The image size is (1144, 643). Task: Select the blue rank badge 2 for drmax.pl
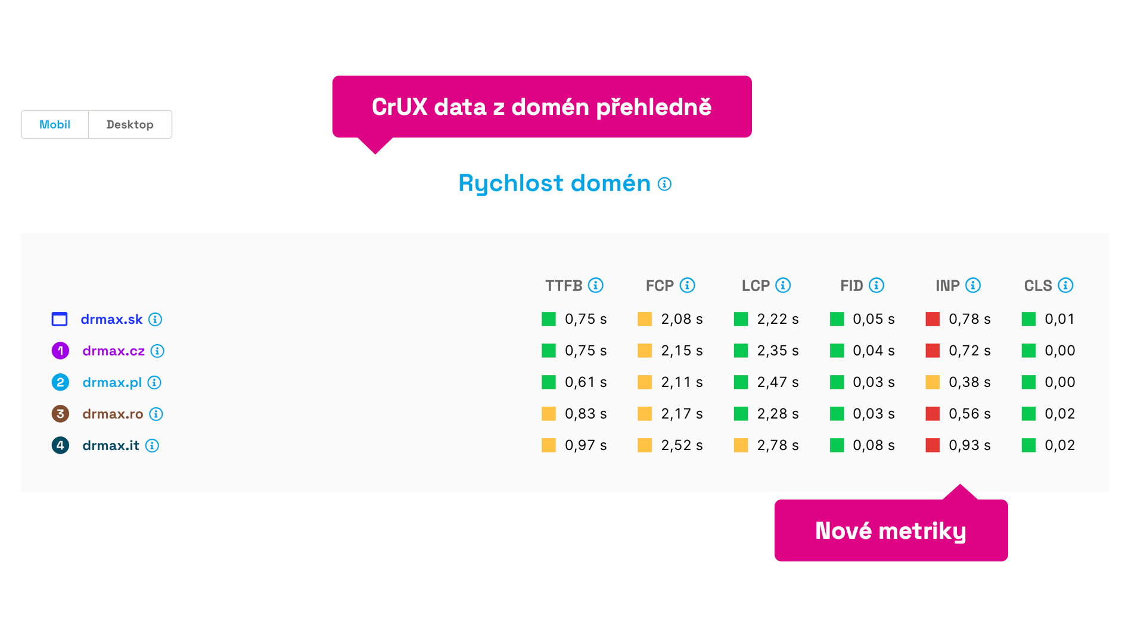coord(60,382)
